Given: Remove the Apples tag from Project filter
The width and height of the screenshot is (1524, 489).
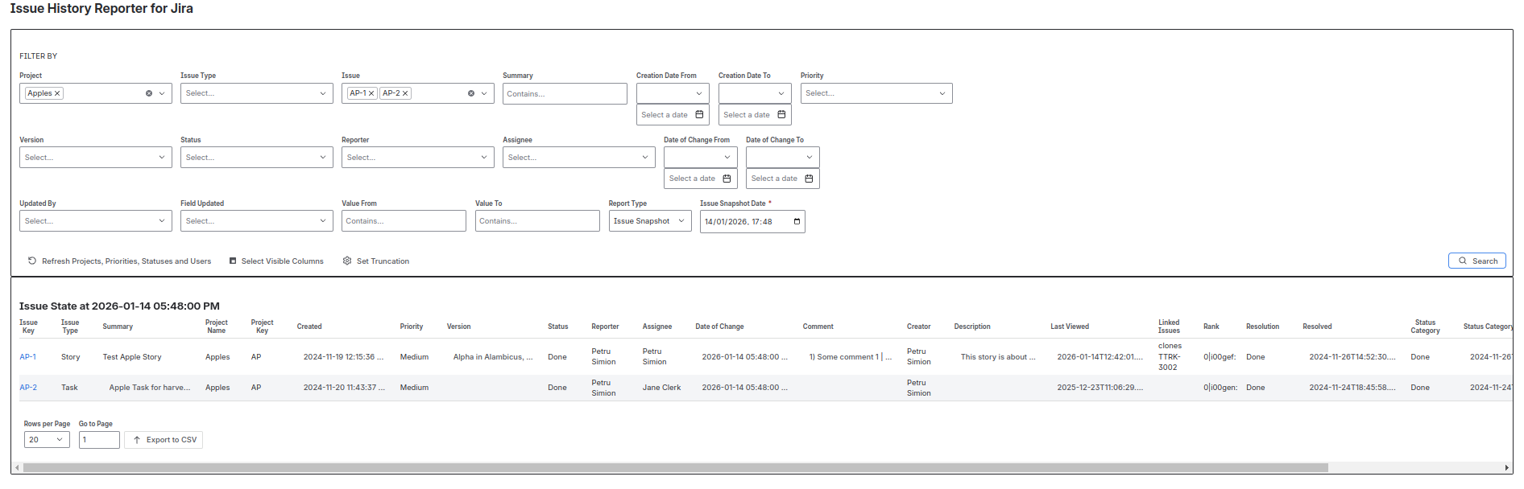Looking at the screenshot, I should coord(57,93).
